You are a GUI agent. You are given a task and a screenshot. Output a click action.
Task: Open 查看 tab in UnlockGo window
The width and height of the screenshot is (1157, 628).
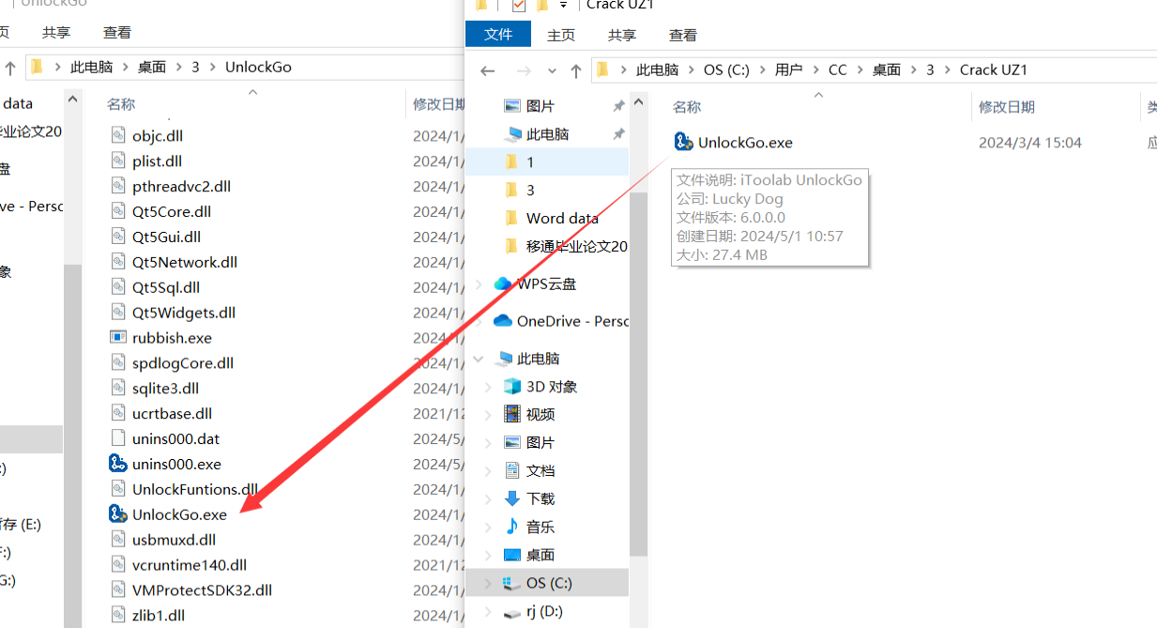[117, 32]
